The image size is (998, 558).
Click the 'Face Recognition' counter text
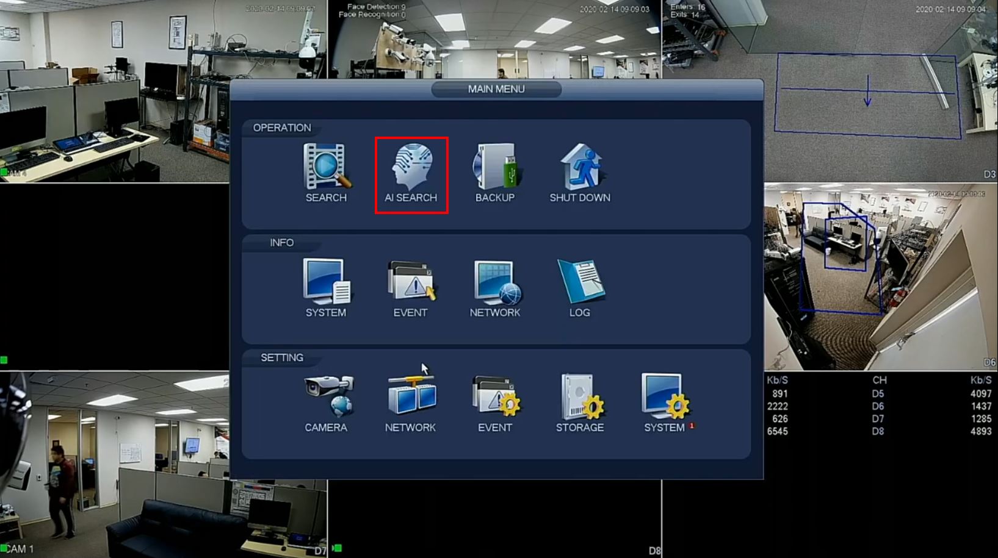(372, 15)
